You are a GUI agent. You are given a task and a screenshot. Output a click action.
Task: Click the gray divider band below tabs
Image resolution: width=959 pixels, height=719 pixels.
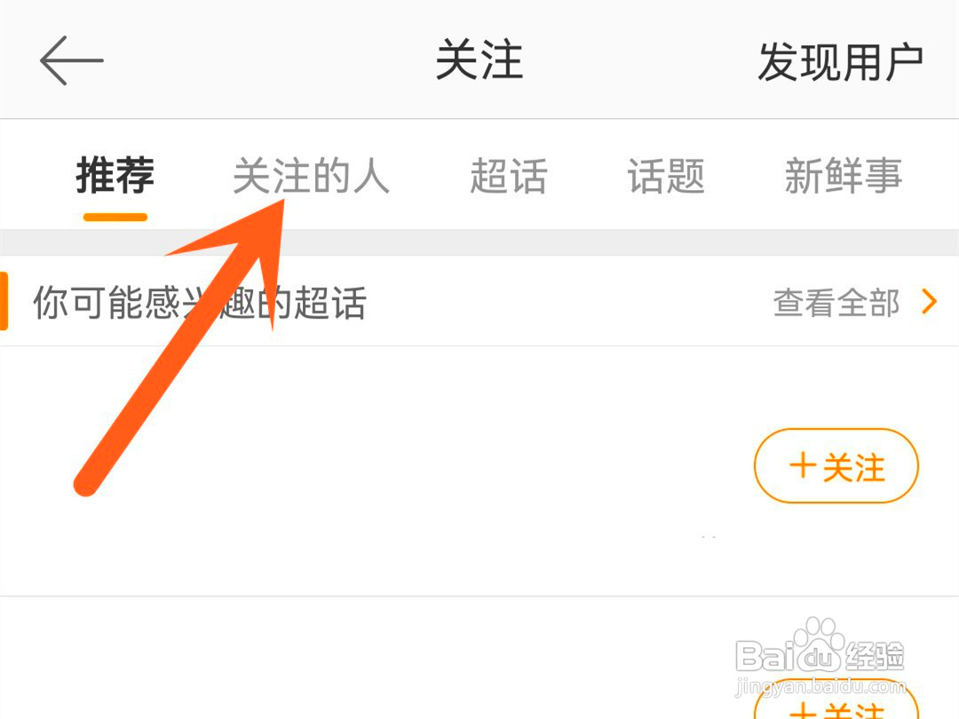479,242
